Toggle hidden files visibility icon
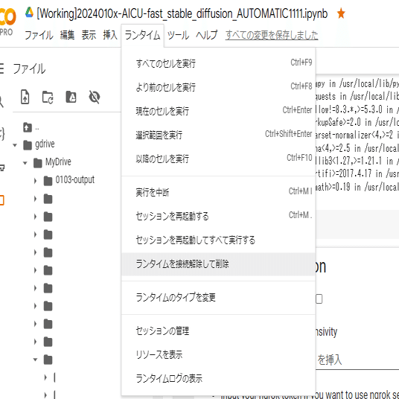 [x=95, y=97]
